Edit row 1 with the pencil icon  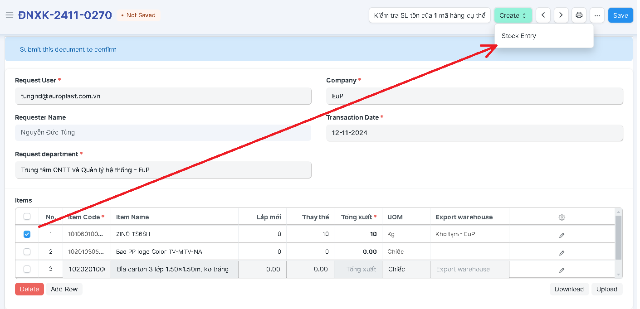pyautogui.click(x=562, y=235)
